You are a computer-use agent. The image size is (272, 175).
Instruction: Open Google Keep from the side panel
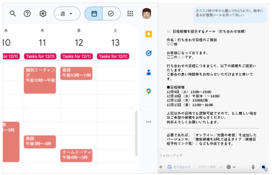point(149,34)
